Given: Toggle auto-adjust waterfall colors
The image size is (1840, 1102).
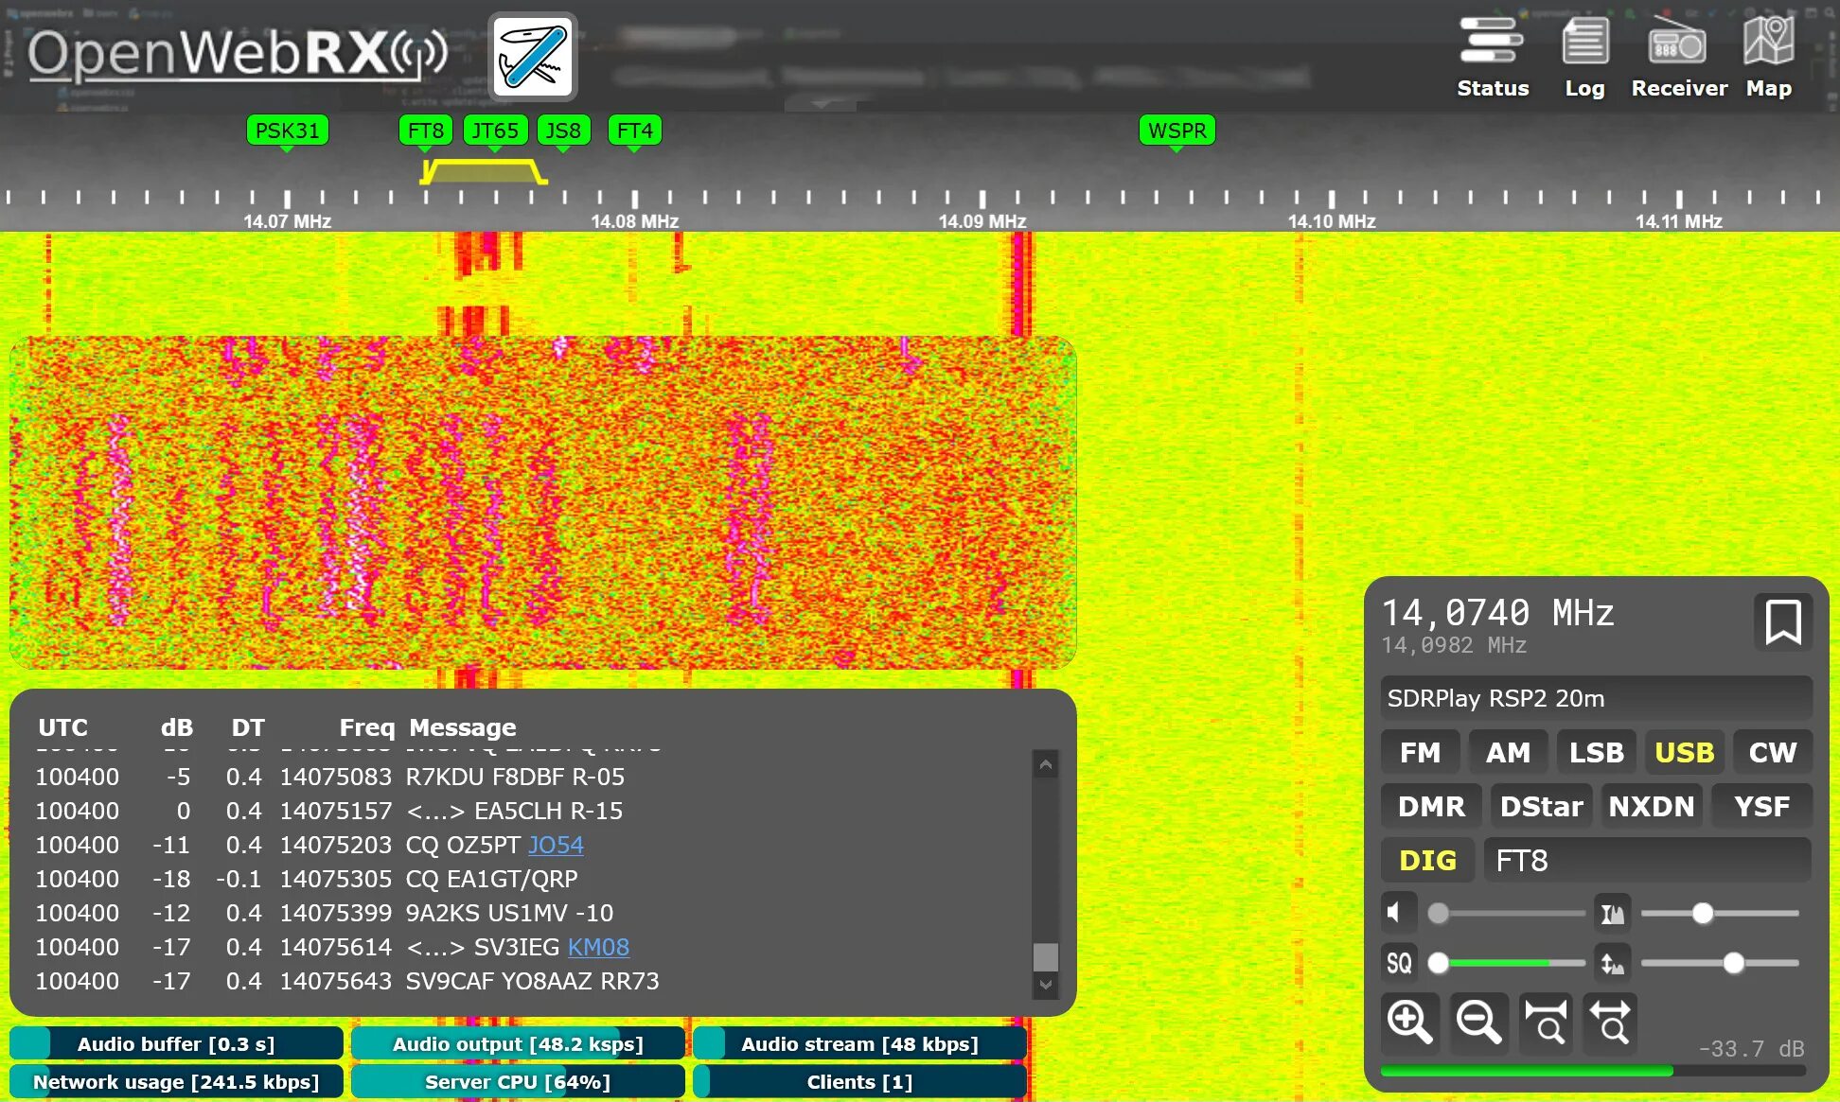Looking at the screenshot, I should click(1612, 912).
